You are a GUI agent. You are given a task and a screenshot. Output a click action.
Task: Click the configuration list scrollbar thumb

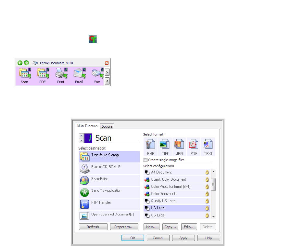[x=213, y=184]
